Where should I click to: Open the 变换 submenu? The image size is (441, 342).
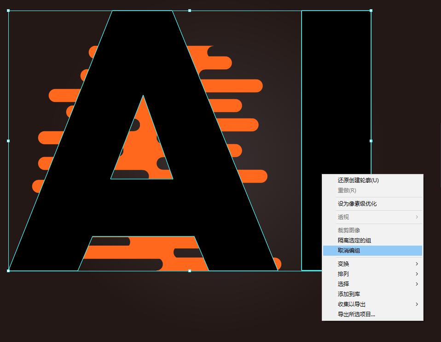click(372, 264)
